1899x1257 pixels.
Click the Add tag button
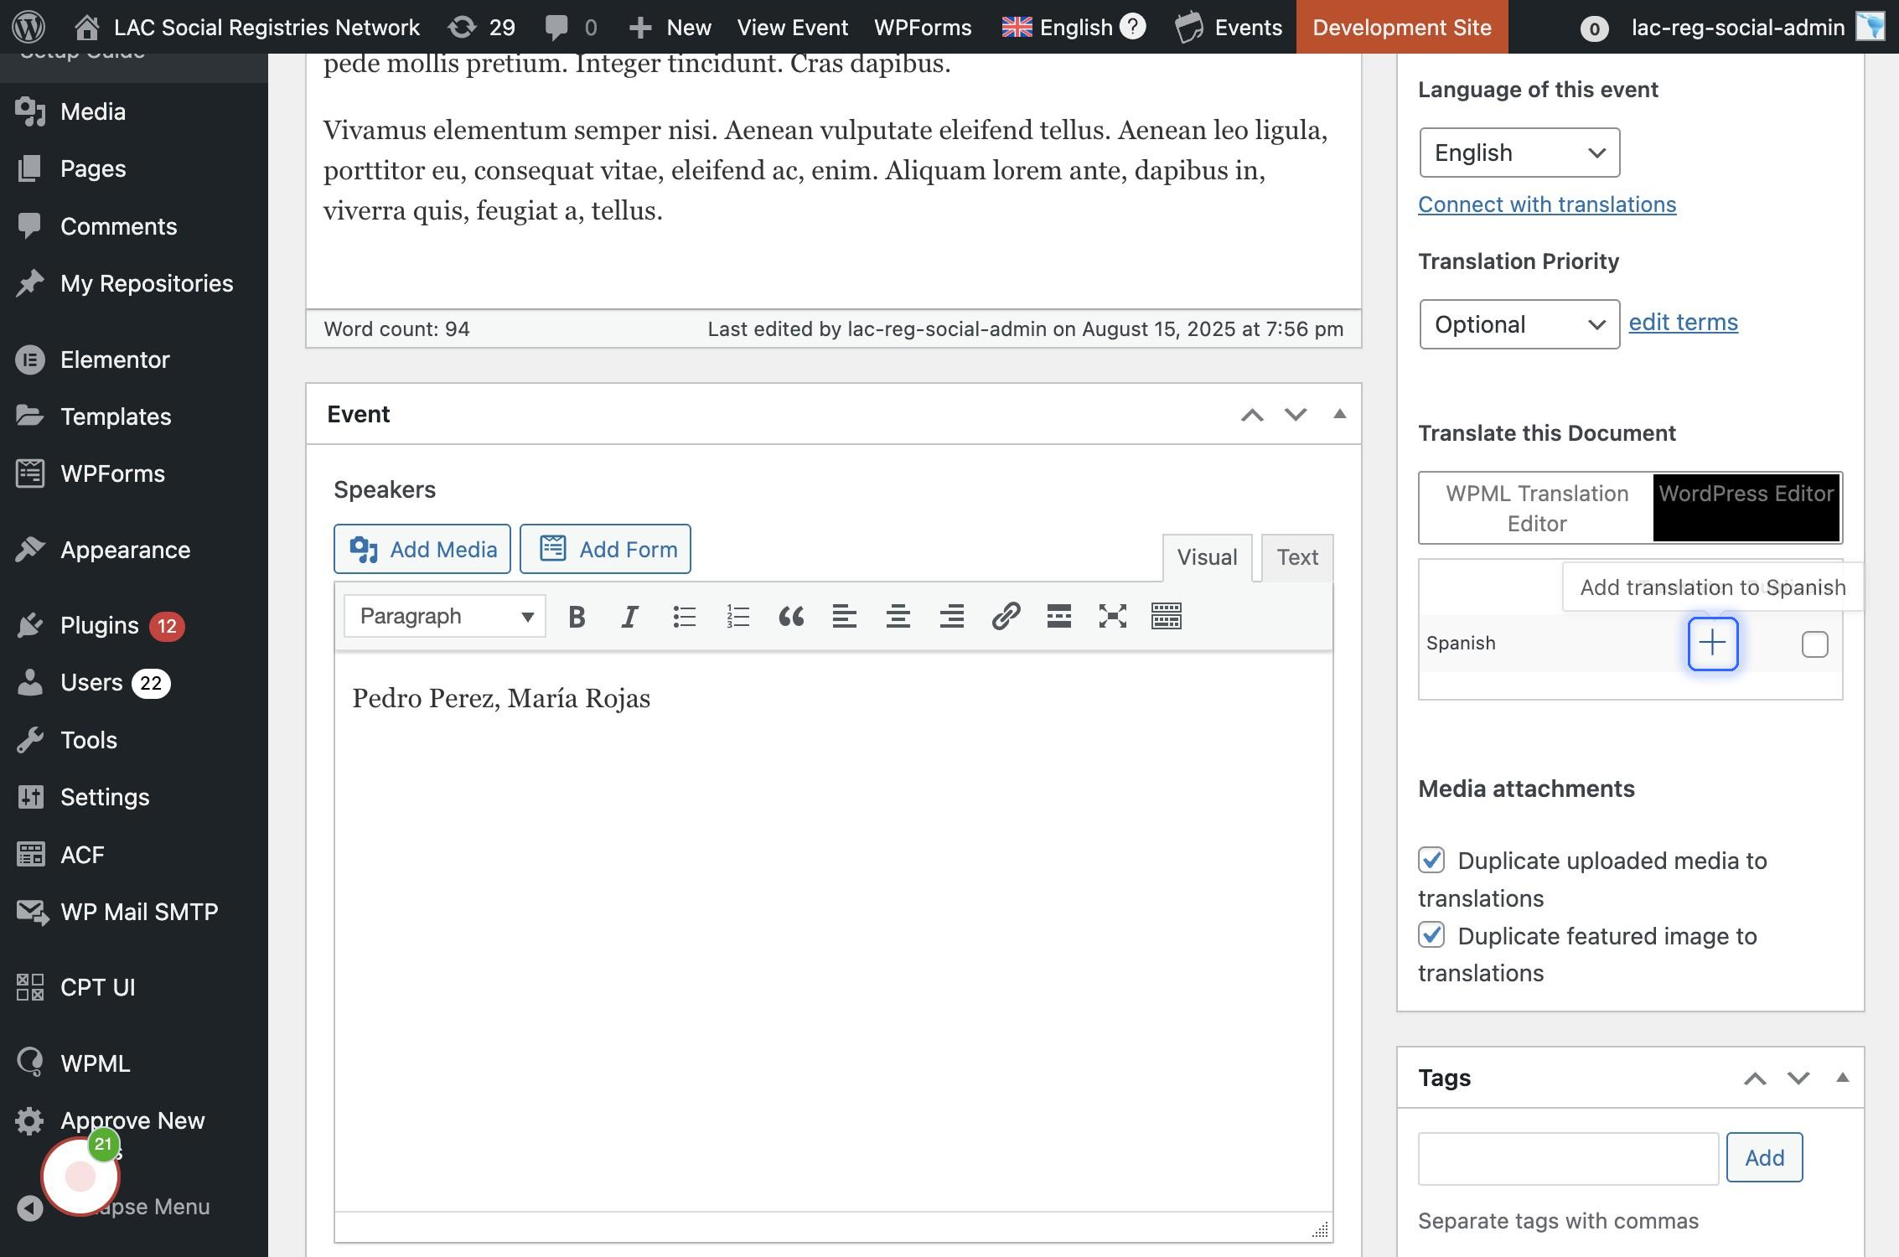(1763, 1157)
